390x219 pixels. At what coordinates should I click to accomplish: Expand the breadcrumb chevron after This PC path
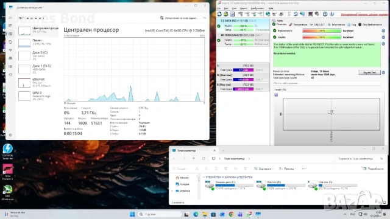249,159
